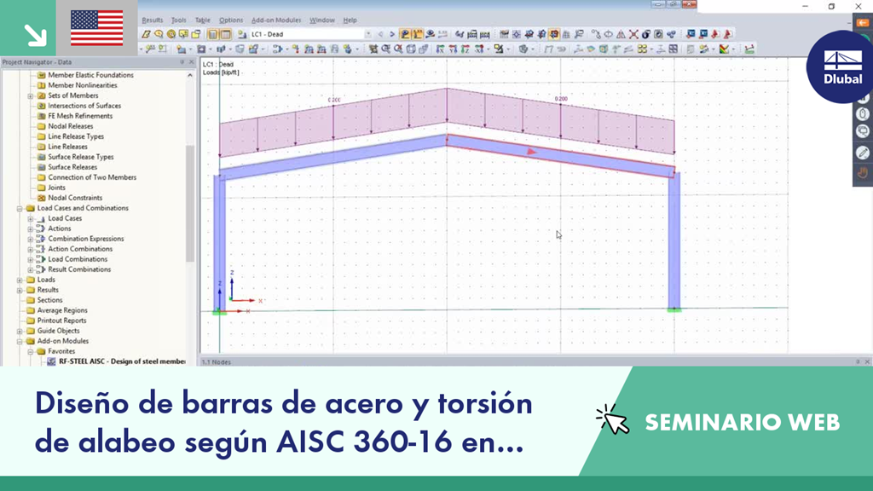Image resolution: width=873 pixels, height=491 pixels.
Task: Close the Project Navigator panel
Action: 192,62
